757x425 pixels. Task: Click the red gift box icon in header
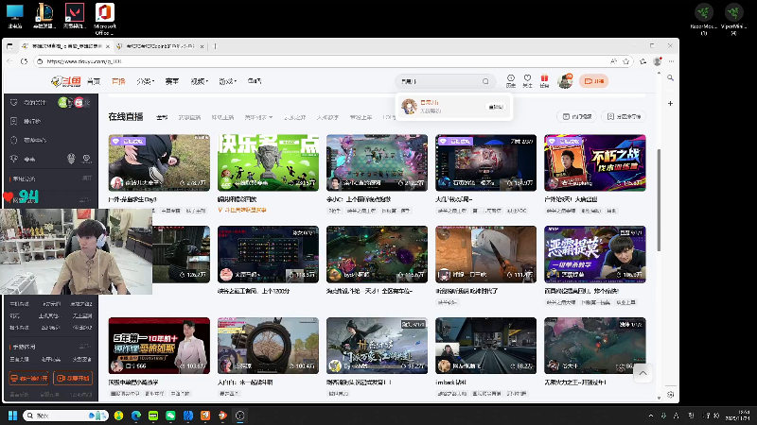click(x=544, y=80)
